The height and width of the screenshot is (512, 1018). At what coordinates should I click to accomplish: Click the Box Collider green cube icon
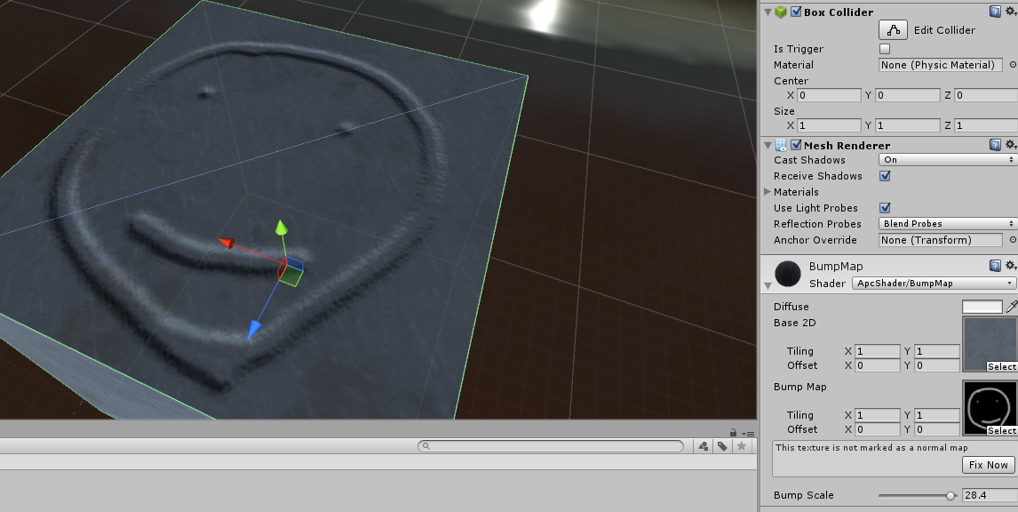coord(781,12)
